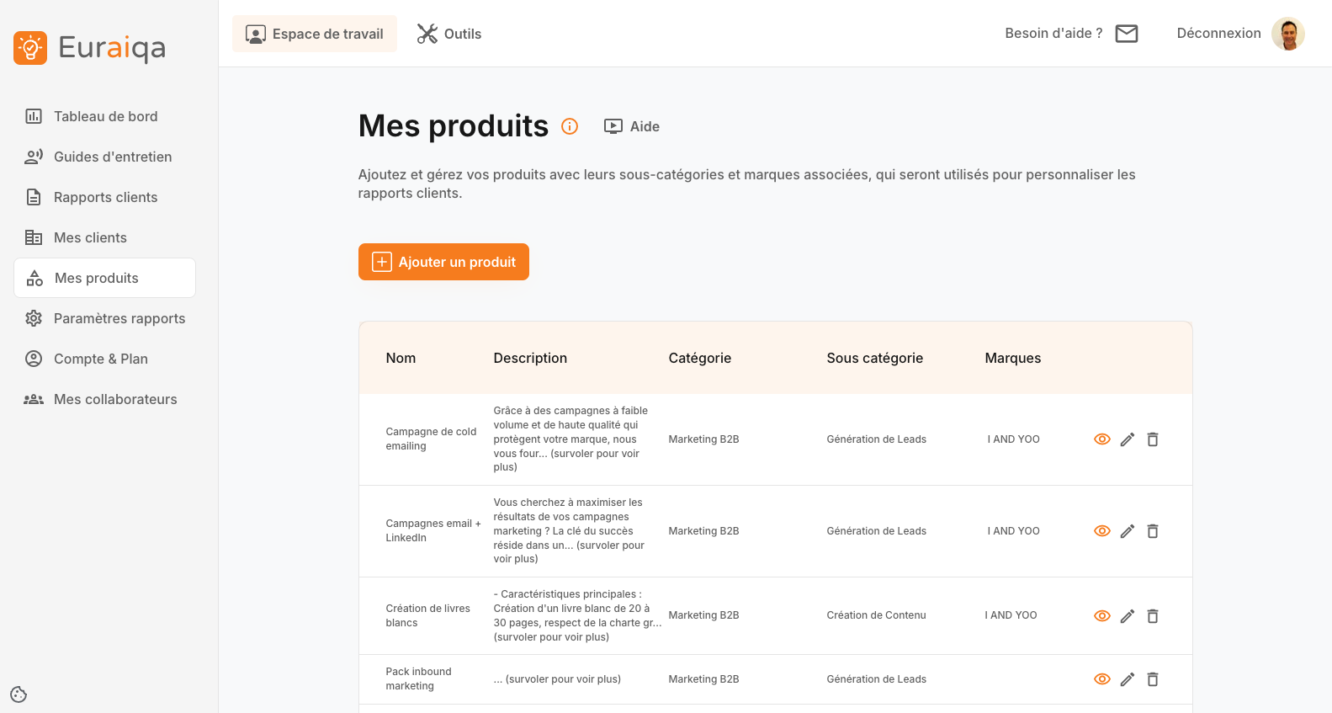Go to Tableau de bord

coord(105,116)
